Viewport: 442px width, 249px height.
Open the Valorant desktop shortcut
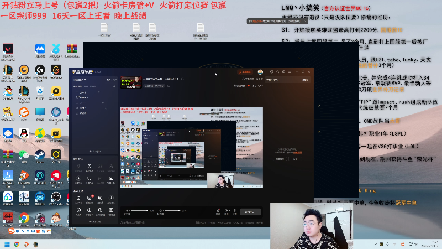[8, 49]
